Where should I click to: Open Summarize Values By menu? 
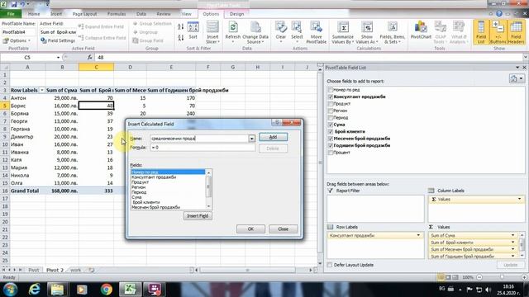(343, 32)
